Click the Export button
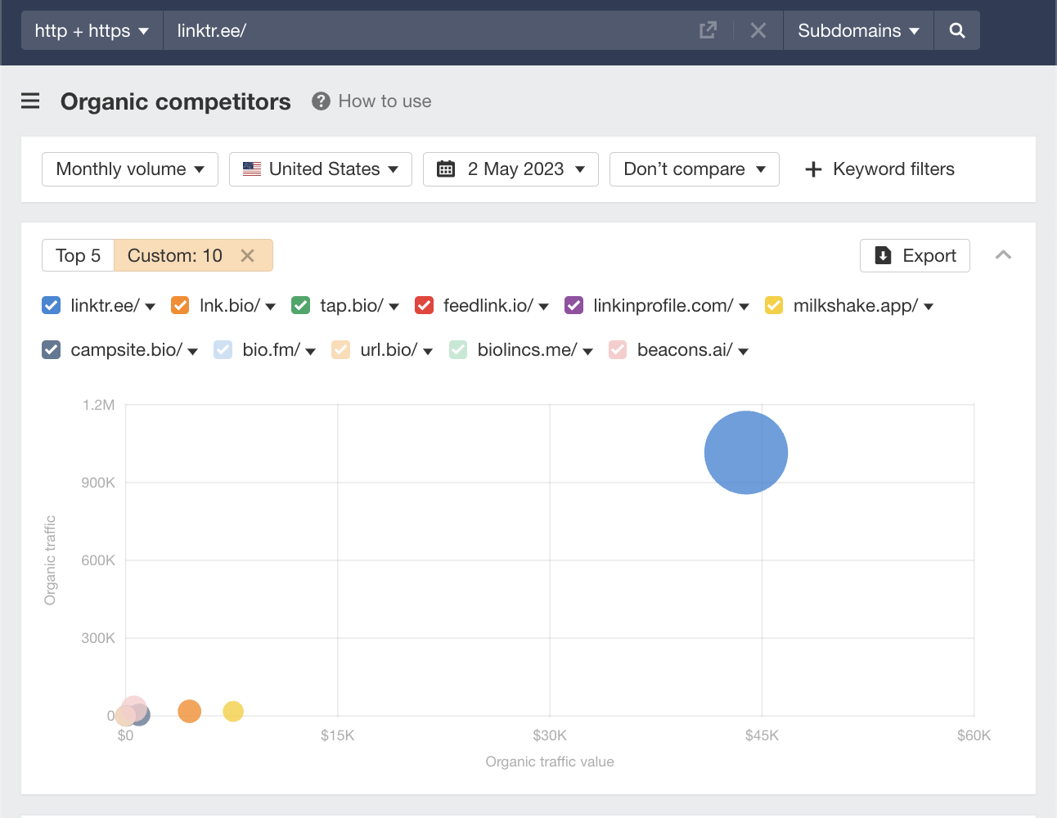This screenshot has width=1057, height=818. 915,255
